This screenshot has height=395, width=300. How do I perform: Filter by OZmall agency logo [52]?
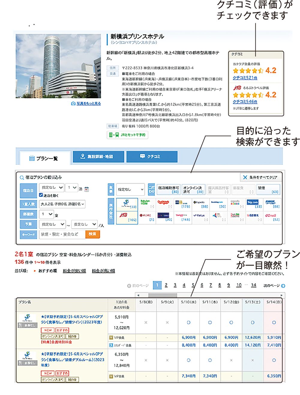272,217
